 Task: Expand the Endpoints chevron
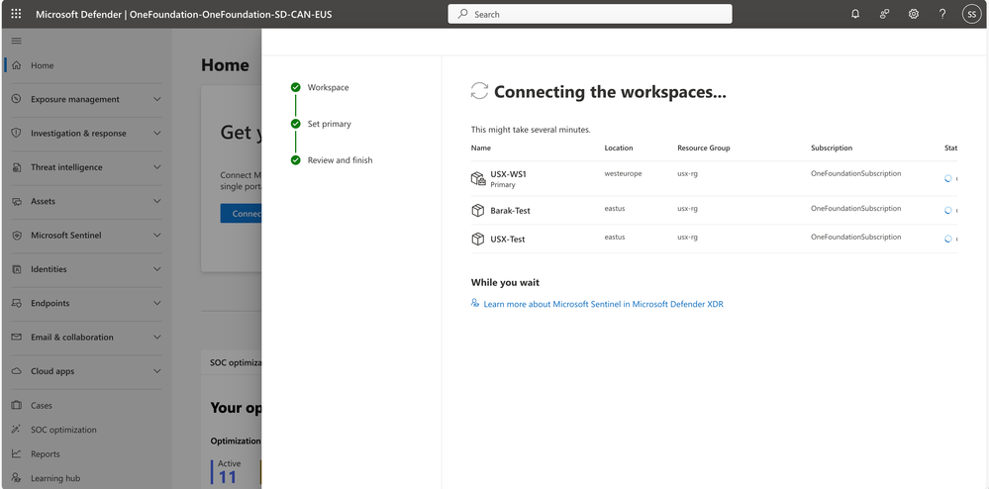coord(157,303)
